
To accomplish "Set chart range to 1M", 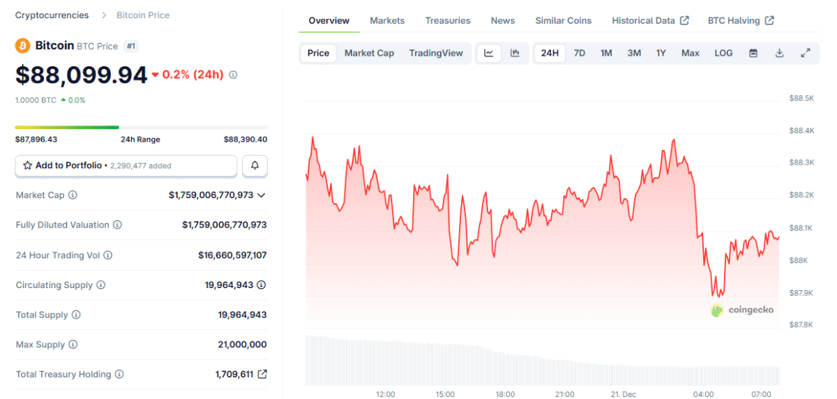I will tap(606, 53).
